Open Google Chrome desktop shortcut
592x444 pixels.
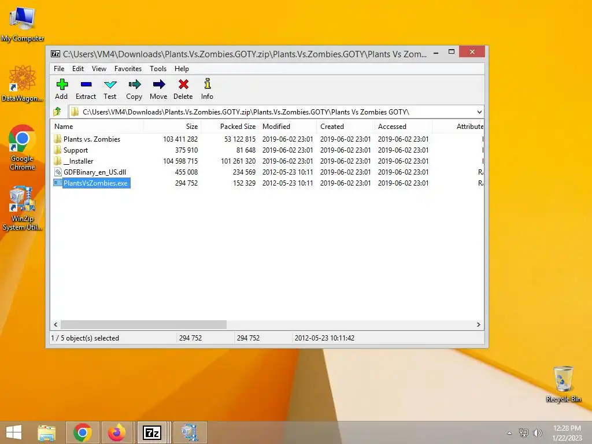click(x=23, y=147)
